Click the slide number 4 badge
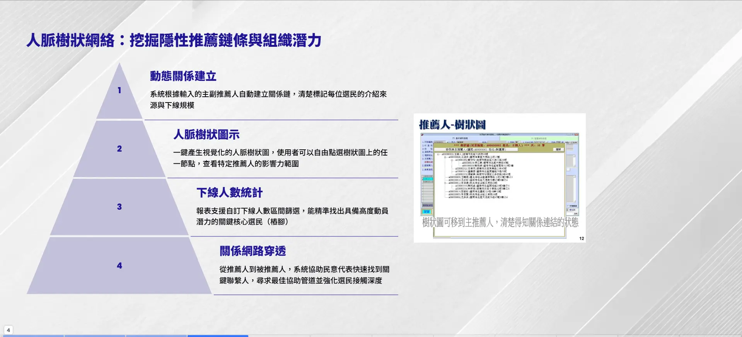This screenshot has width=742, height=337. (8, 330)
